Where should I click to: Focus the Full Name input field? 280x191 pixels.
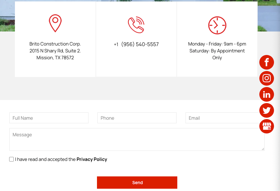click(x=49, y=118)
